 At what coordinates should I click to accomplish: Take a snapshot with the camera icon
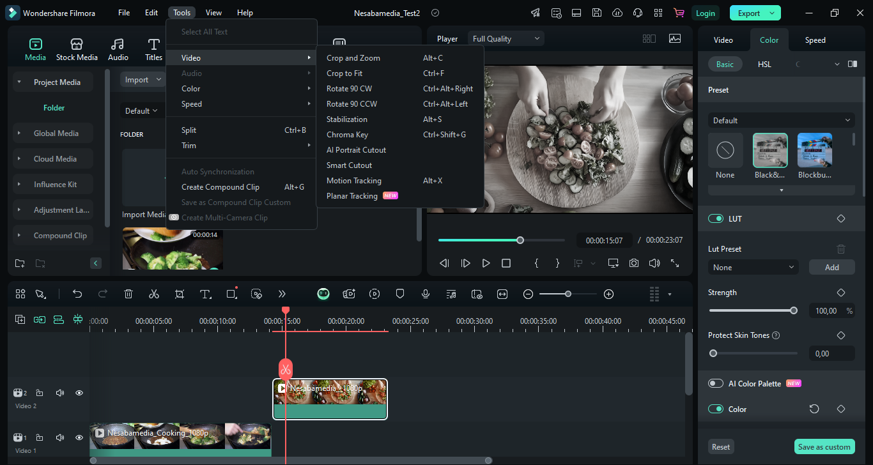(633, 263)
